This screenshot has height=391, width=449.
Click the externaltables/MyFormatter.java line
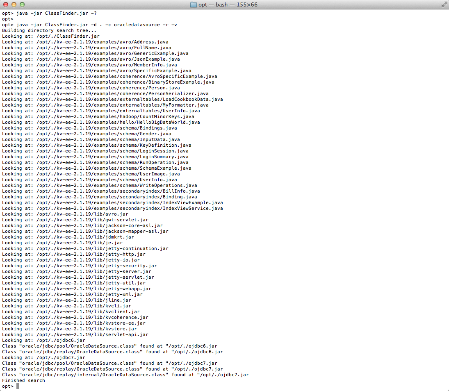click(x=105, y=105)
